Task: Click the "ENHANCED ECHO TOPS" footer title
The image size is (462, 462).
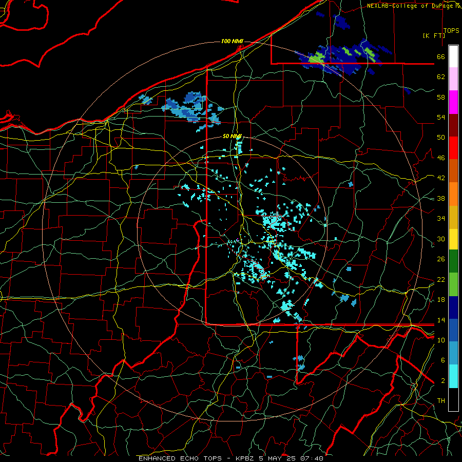Action: 180,458
